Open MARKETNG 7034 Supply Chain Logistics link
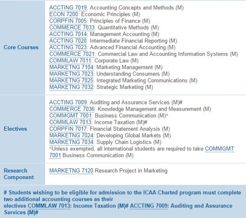Viewport: 246px width, 218px height. (72, 142)
